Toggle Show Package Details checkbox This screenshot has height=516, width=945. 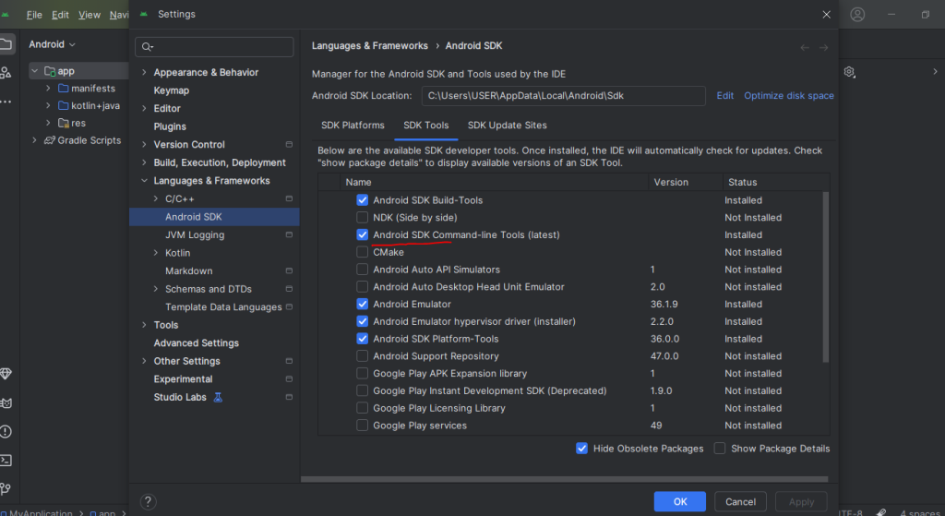[x=720, y=449]
